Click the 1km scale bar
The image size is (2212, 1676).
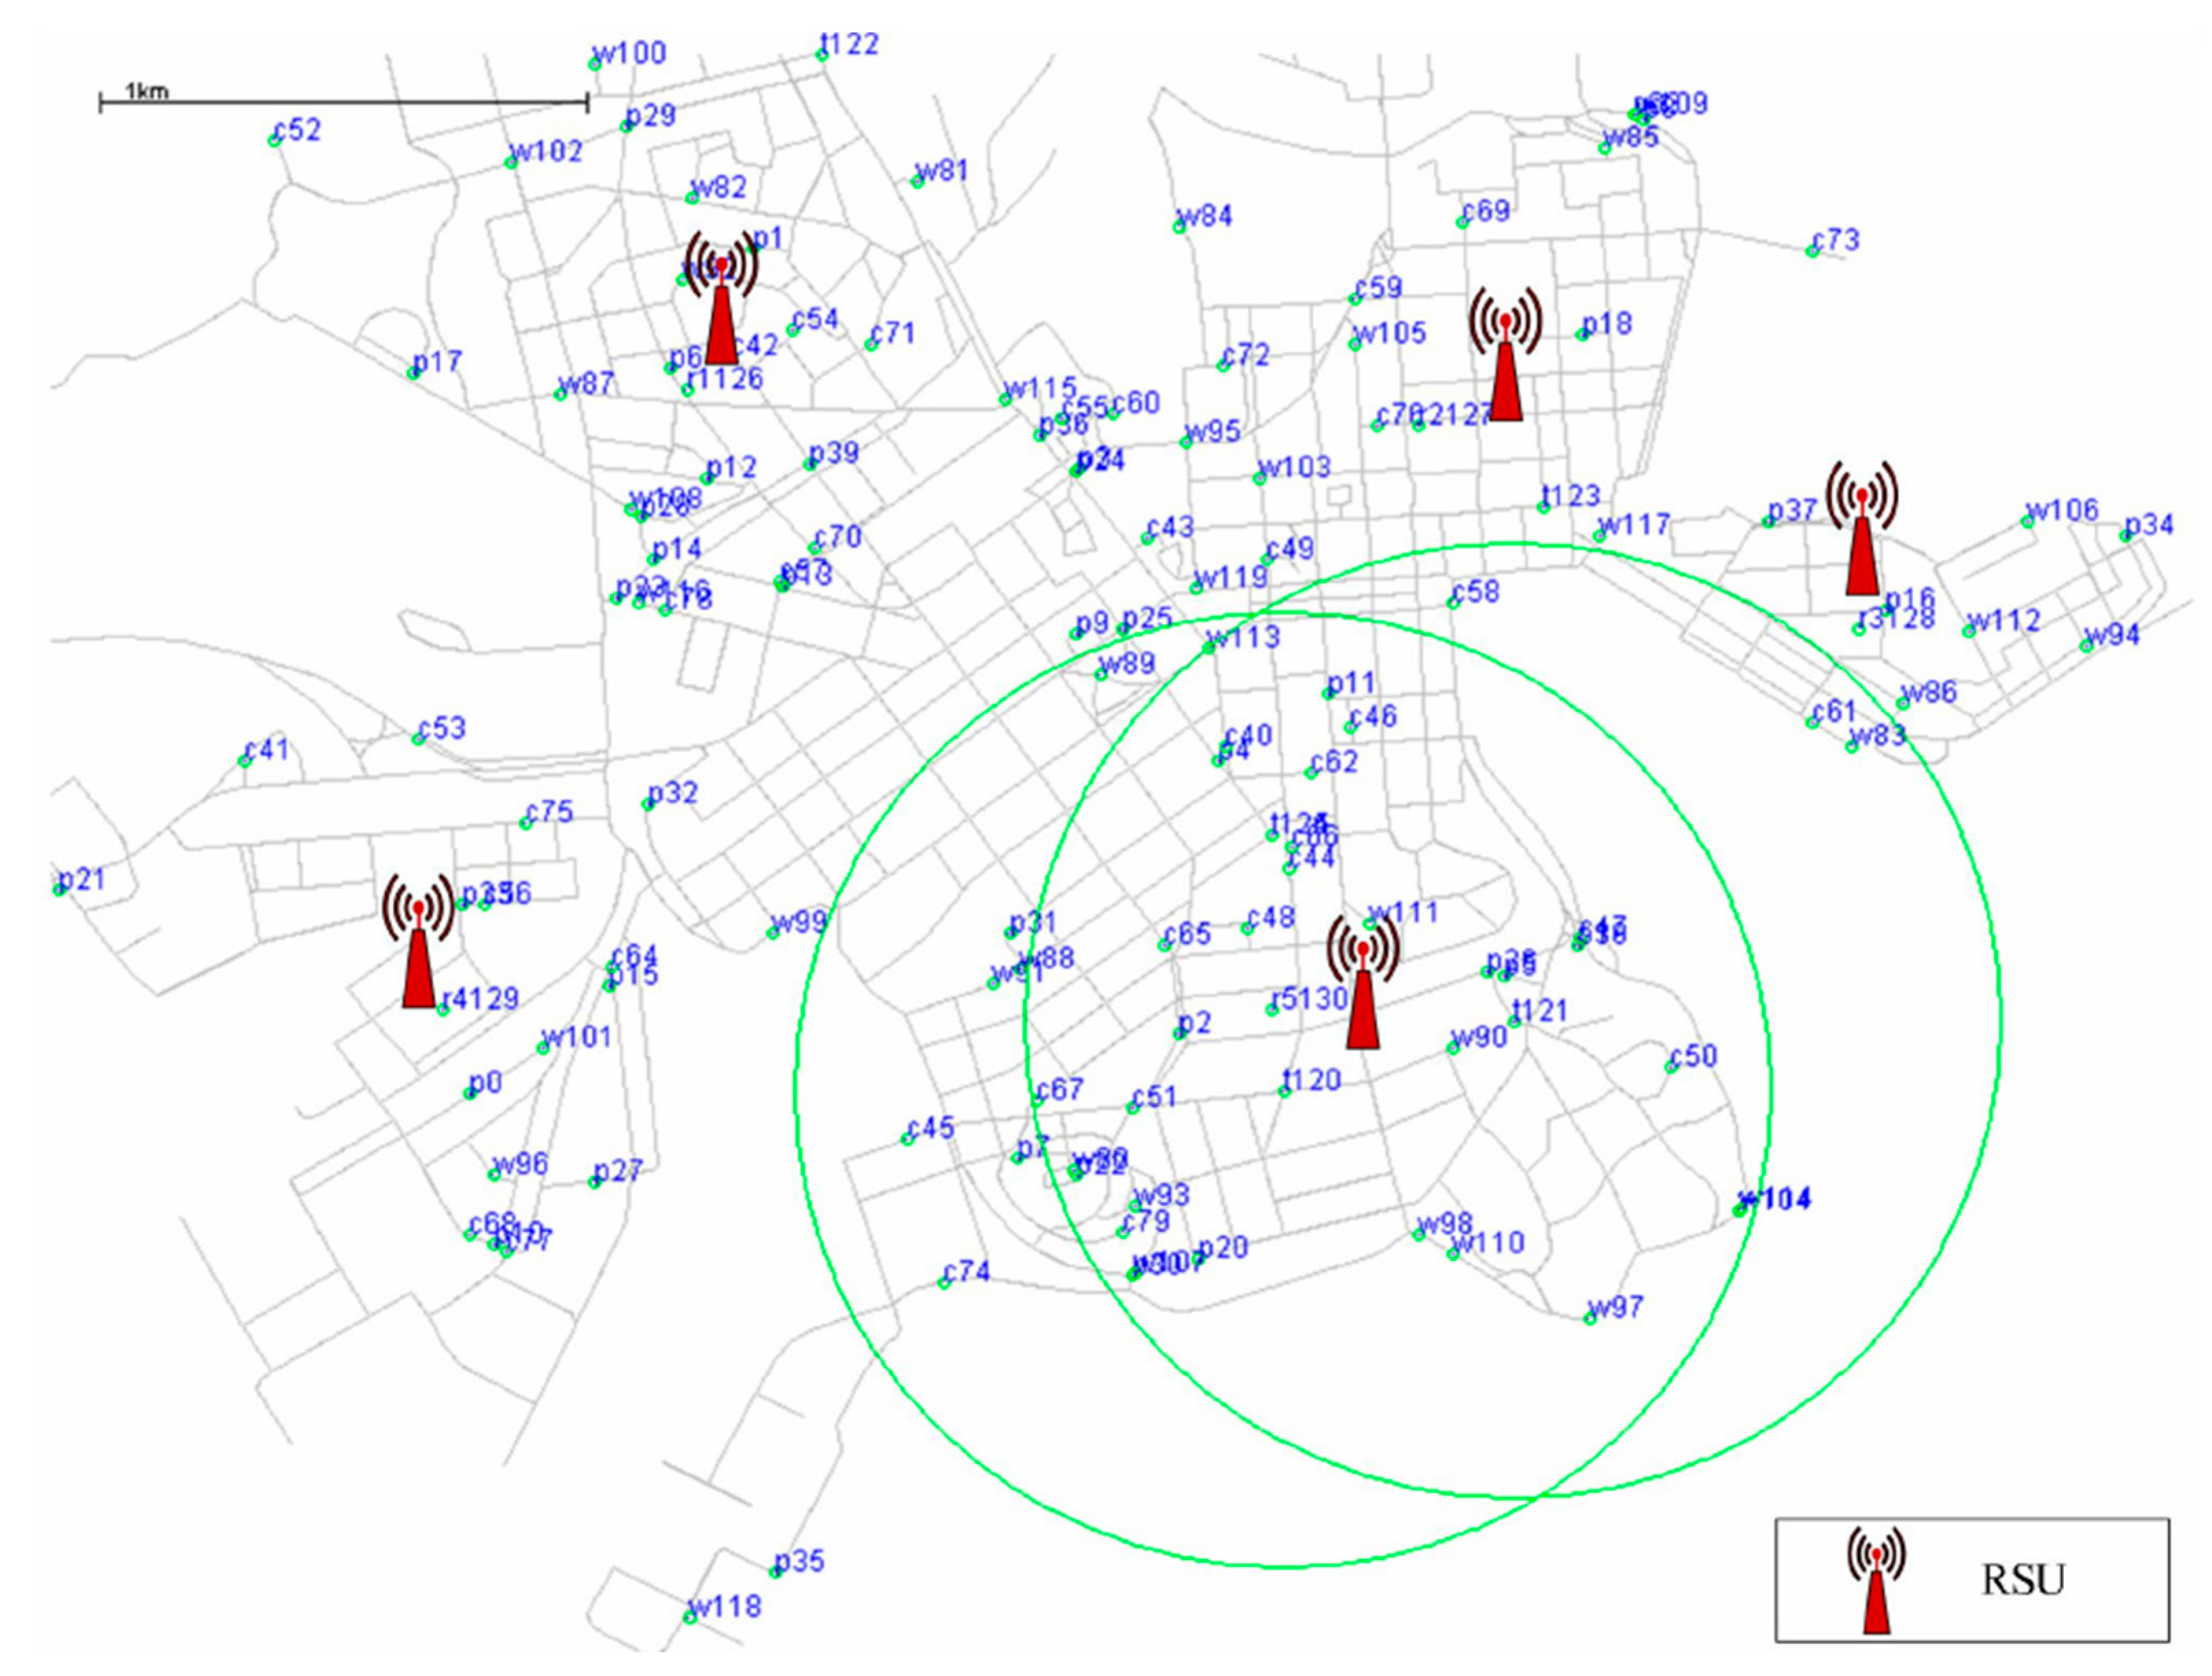pos(343,102)
